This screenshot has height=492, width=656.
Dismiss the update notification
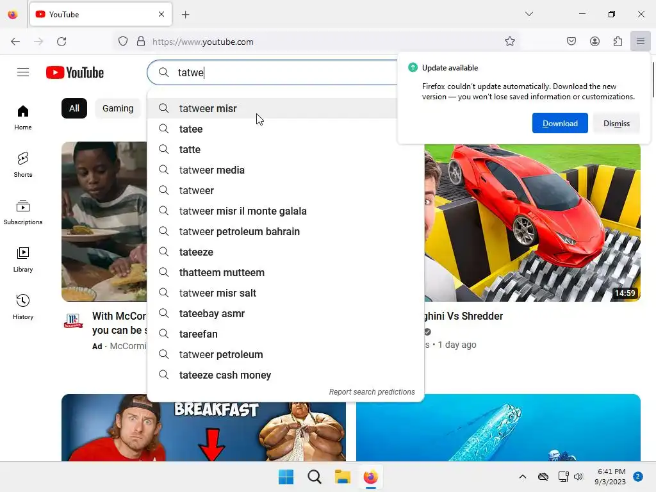click(616, 123)
